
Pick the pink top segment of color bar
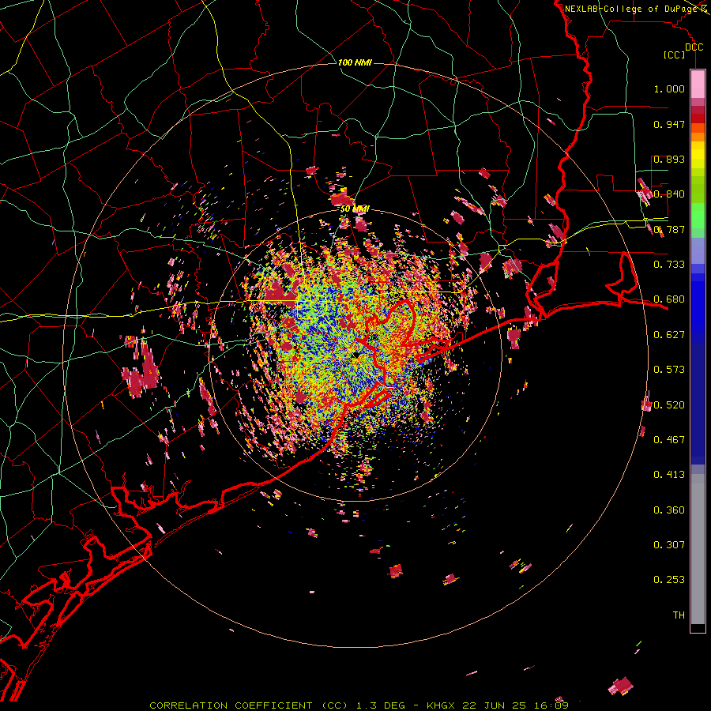click(698, 84)
